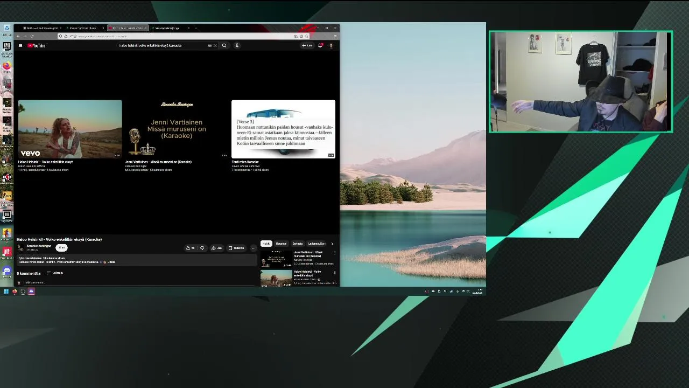
Task: Open the account avatar menu on YouTube
Action: (x=331, y=45)
